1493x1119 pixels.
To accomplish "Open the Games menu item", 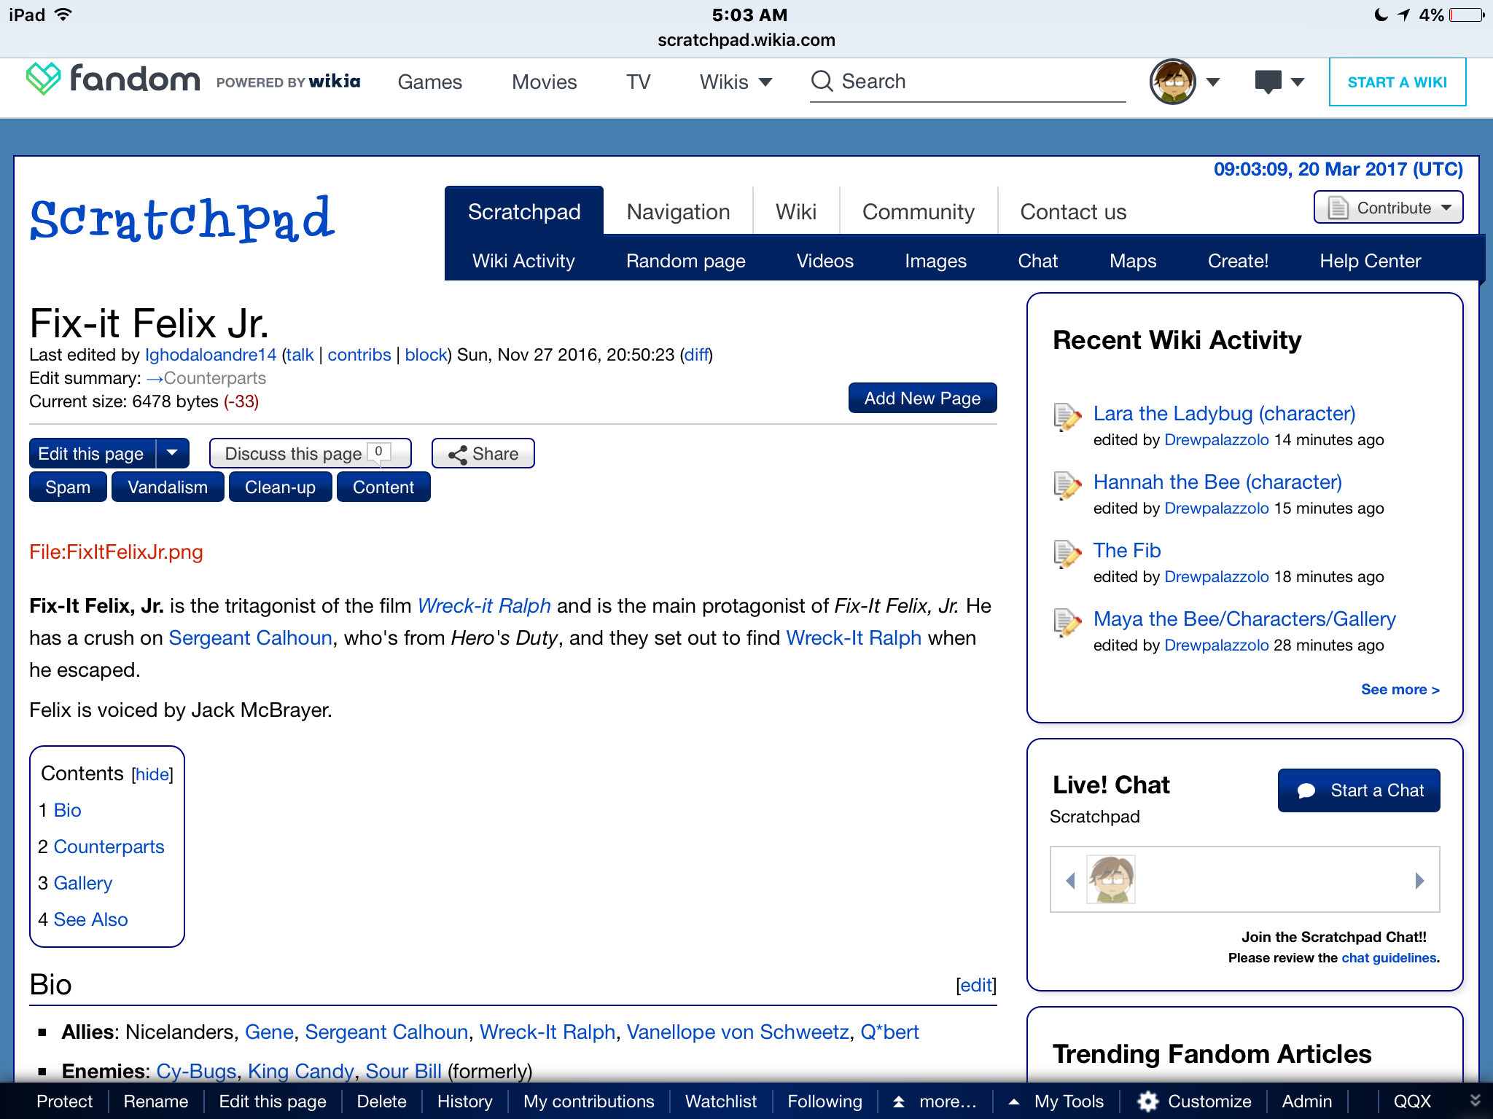I will point(429,82).
